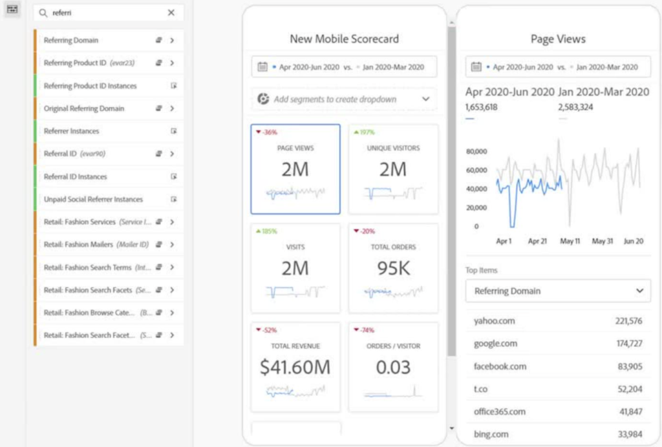Expand Referral ID (evar90)

[172, 154]
